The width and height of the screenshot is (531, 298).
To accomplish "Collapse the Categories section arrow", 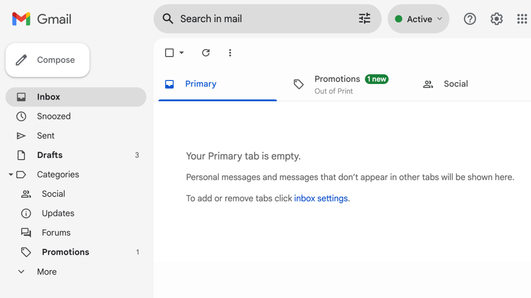I will click(x=11, y=175).
